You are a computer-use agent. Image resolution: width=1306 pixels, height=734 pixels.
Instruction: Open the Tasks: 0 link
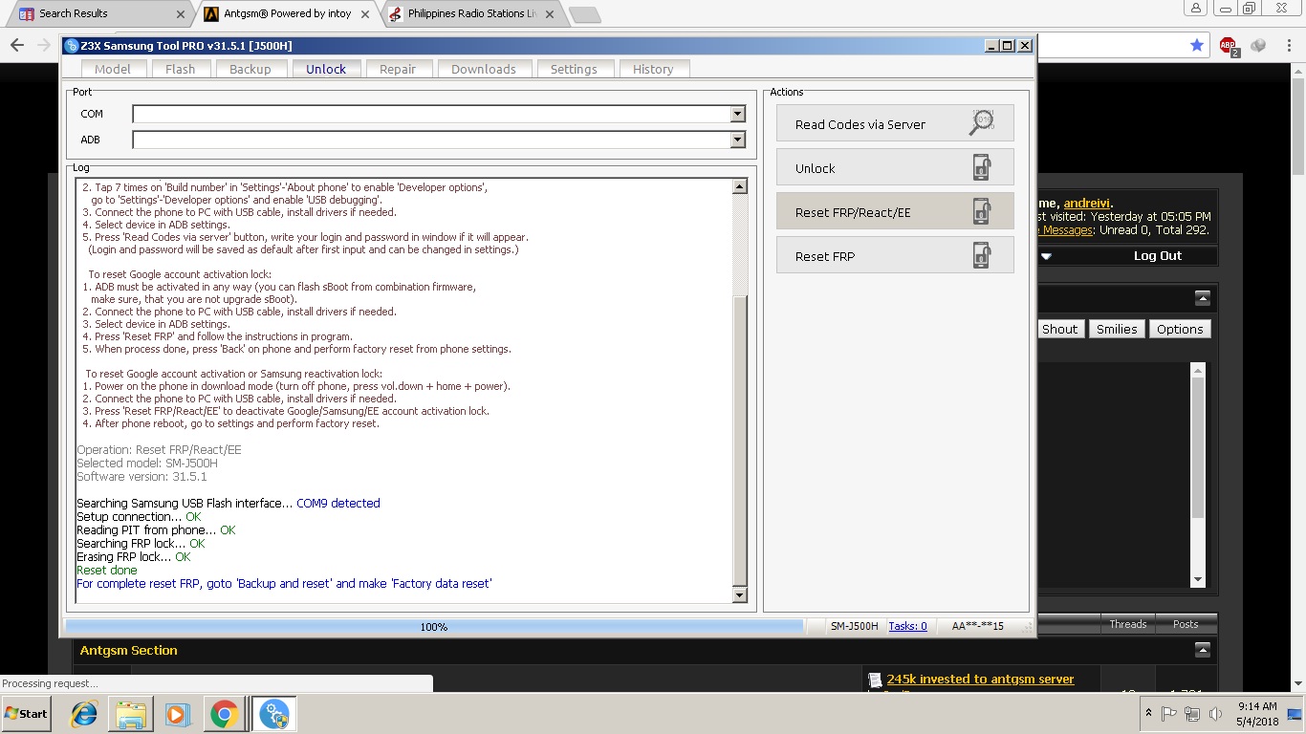click(907, 626)
